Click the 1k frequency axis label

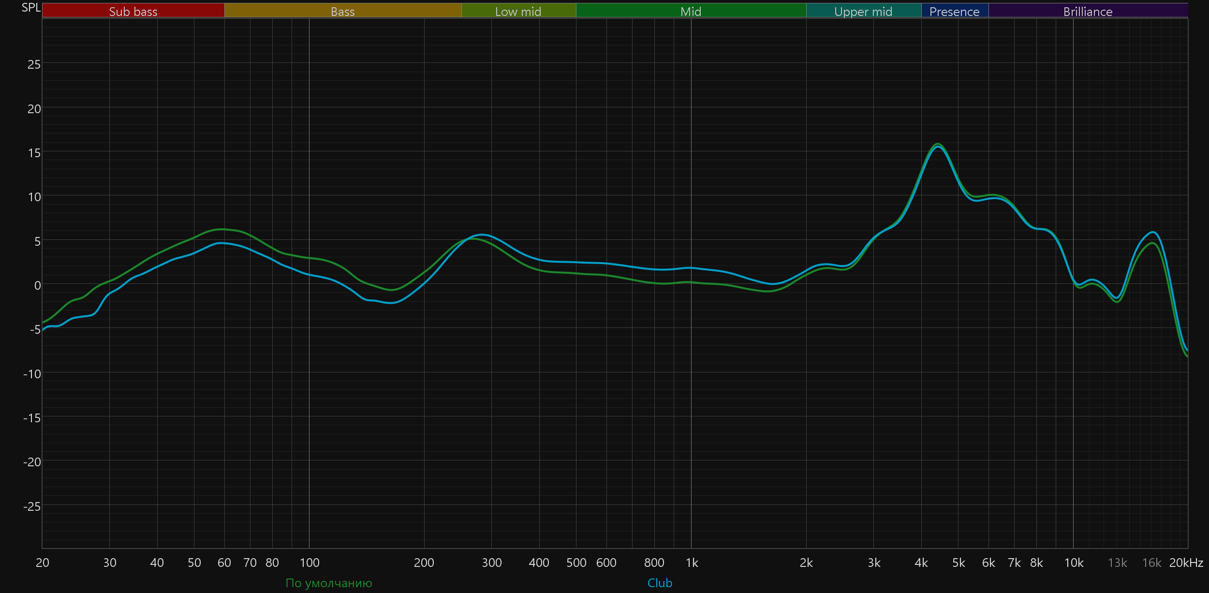[692, 563]
